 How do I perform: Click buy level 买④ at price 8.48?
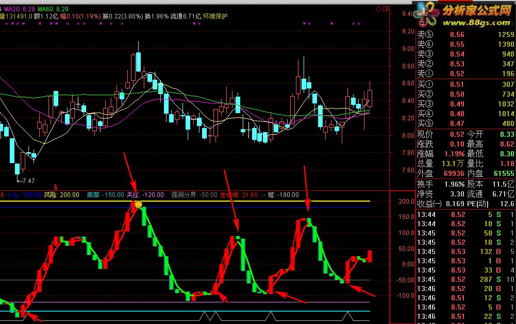click(x=465, y=114)
